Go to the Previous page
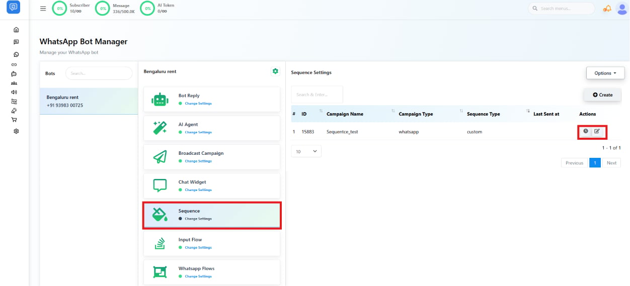This screenshot has height=286, width=630. 574,163
